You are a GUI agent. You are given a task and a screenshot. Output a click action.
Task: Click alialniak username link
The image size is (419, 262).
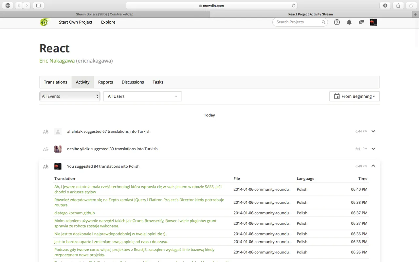coord(75,131)
